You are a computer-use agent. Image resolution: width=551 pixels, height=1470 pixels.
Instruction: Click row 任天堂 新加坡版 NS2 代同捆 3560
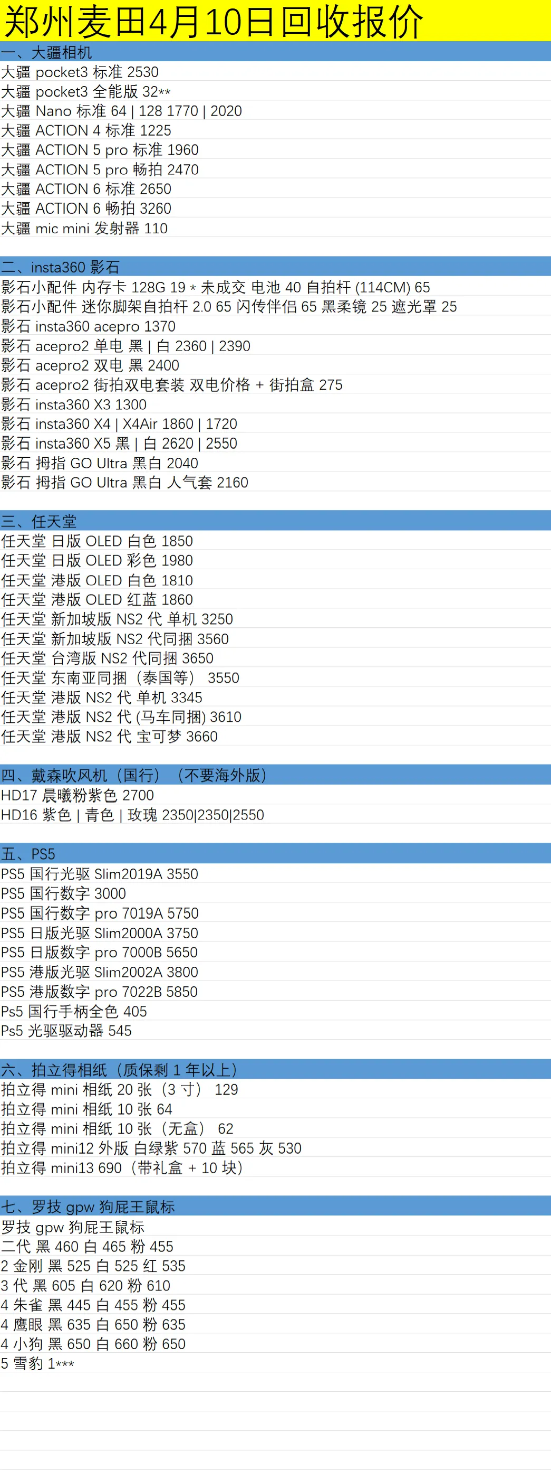(275, 638)
